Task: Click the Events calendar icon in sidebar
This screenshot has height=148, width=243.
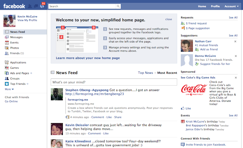Action: tap(7, 43)
